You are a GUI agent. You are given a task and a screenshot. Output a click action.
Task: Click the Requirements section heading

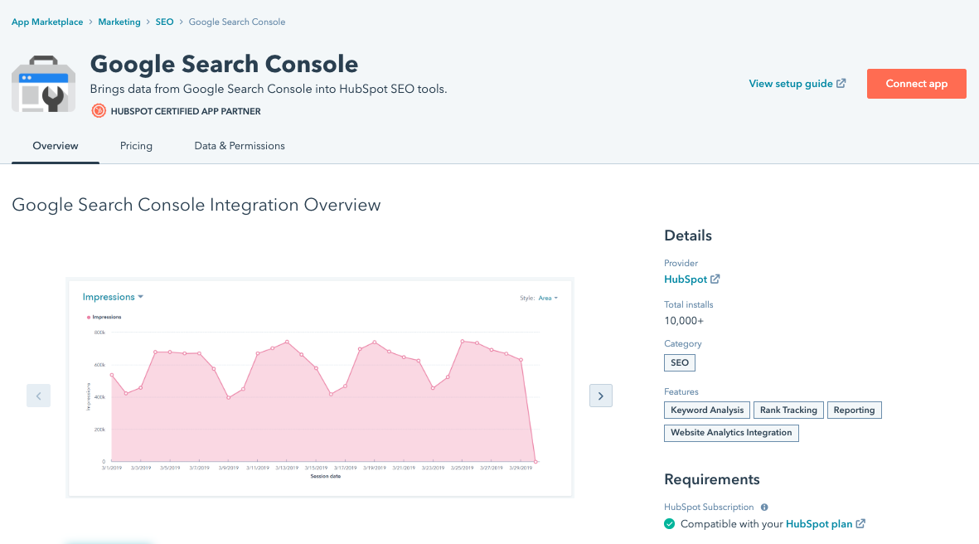click(712, 479)
